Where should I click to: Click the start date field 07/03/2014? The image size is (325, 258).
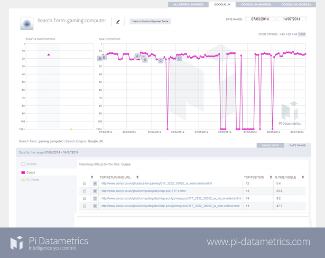pos(260,19)
